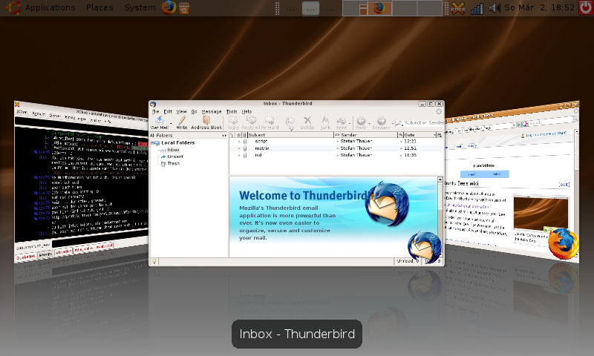Open the Address Book from toolbar

point(206,122)
